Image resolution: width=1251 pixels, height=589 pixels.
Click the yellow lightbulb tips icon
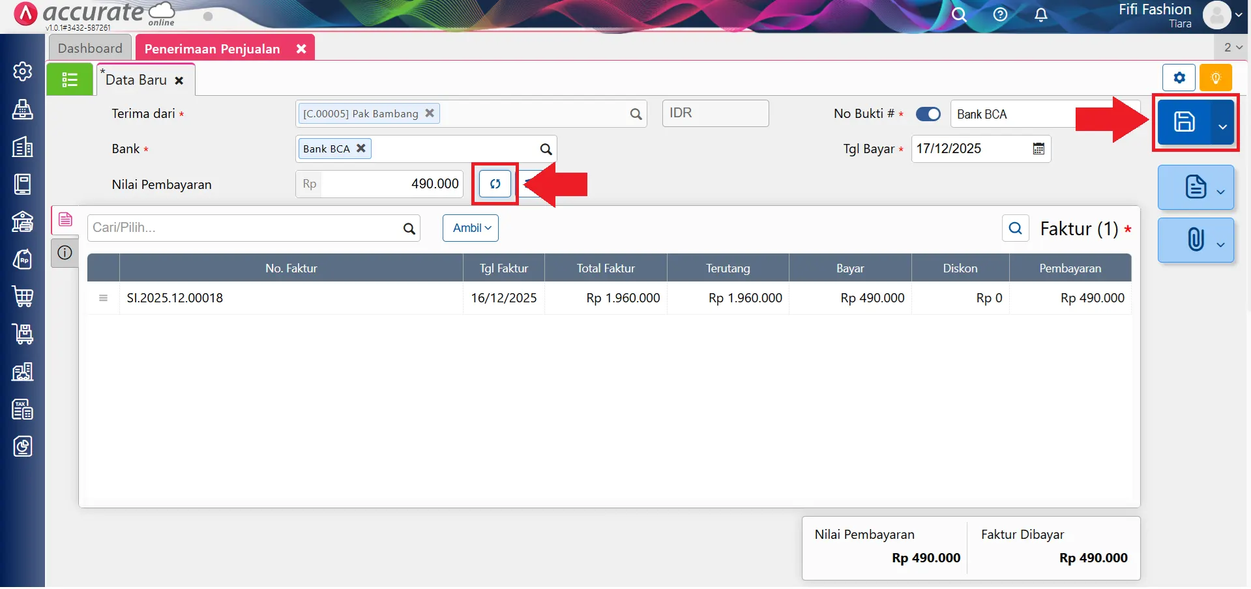coord(1215,78)
